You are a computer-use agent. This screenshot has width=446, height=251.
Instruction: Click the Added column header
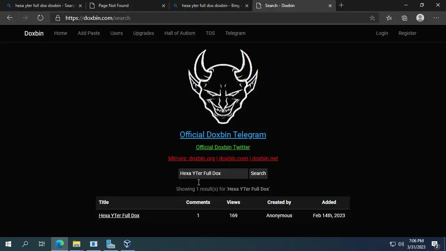(329, 202)
